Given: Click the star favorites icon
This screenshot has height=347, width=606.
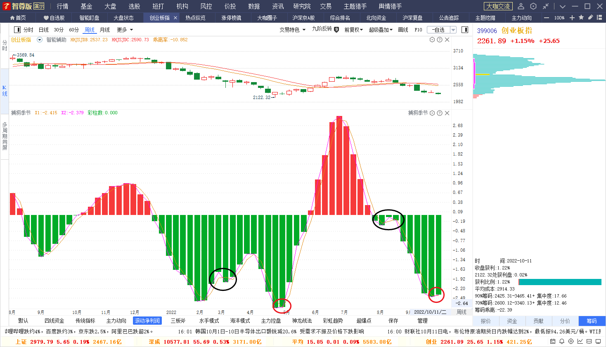Looking at the screenshot, I should point(581,17).
